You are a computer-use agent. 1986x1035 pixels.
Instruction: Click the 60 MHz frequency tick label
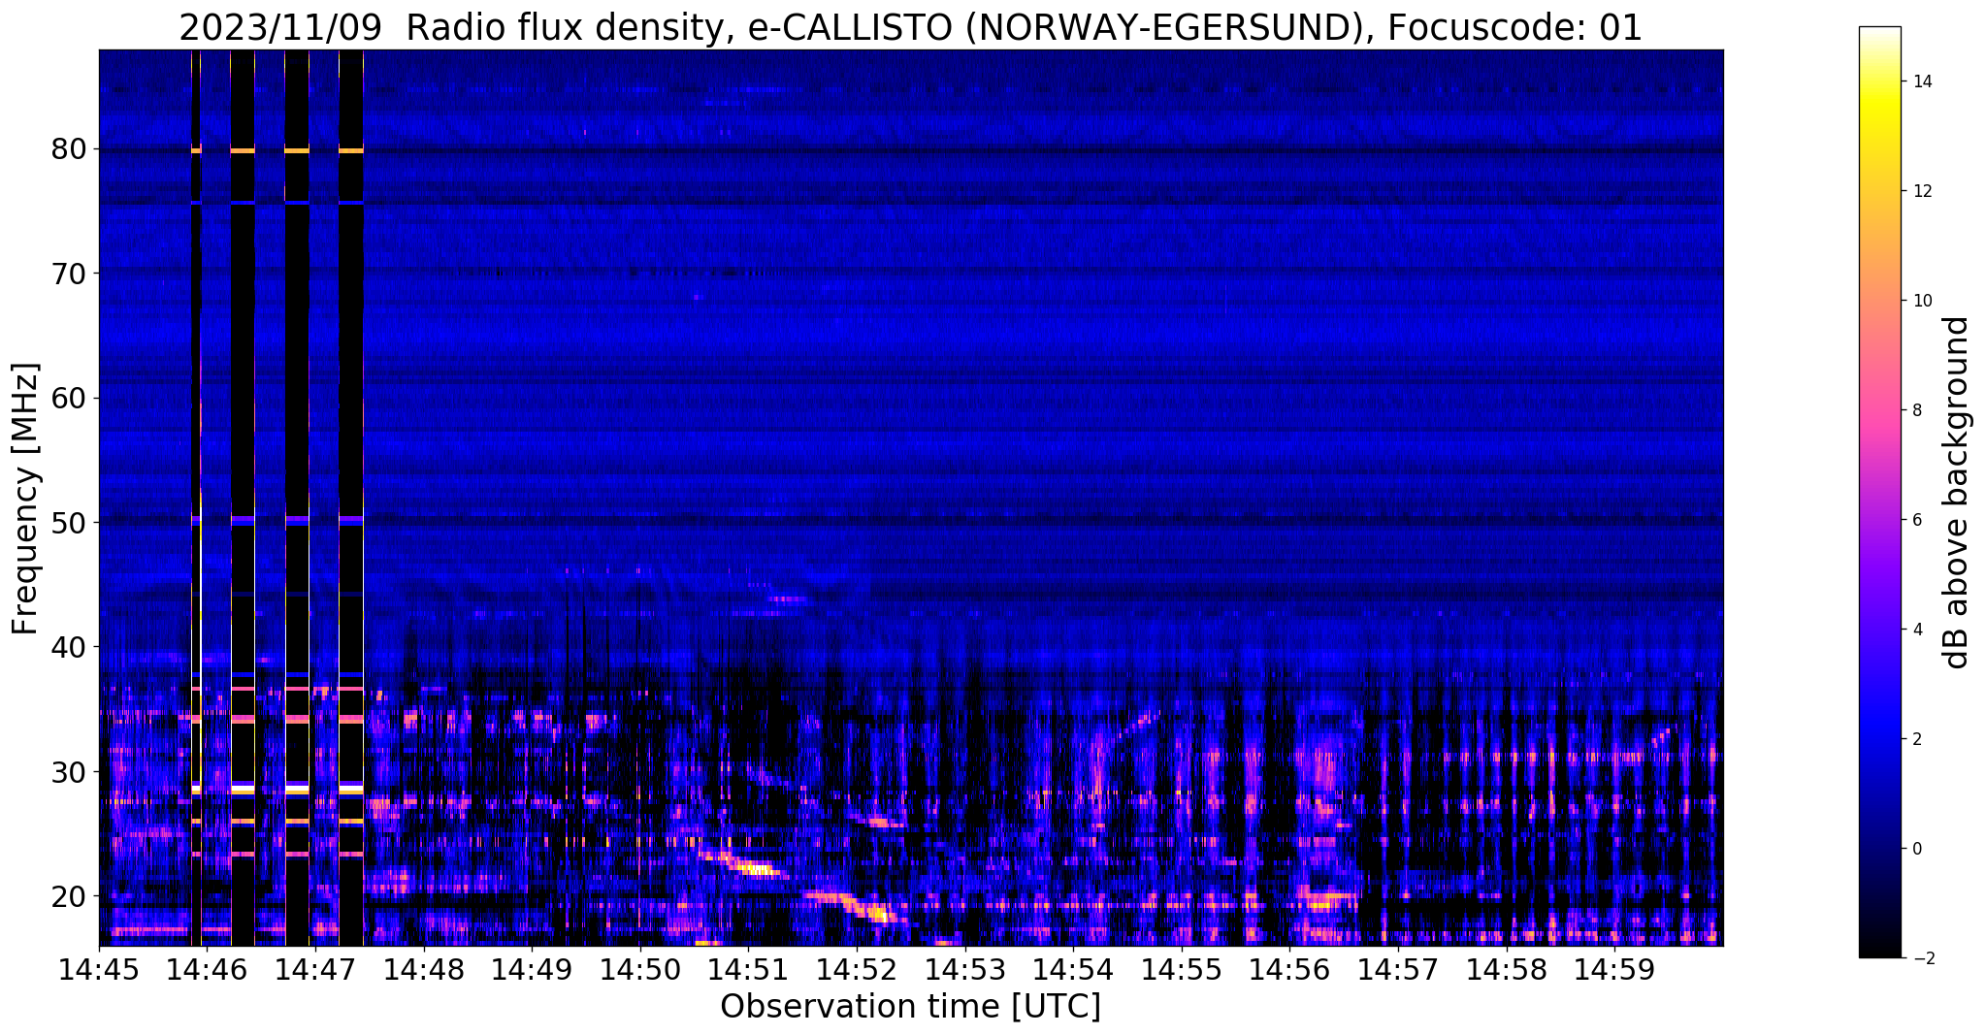[69, 398]
